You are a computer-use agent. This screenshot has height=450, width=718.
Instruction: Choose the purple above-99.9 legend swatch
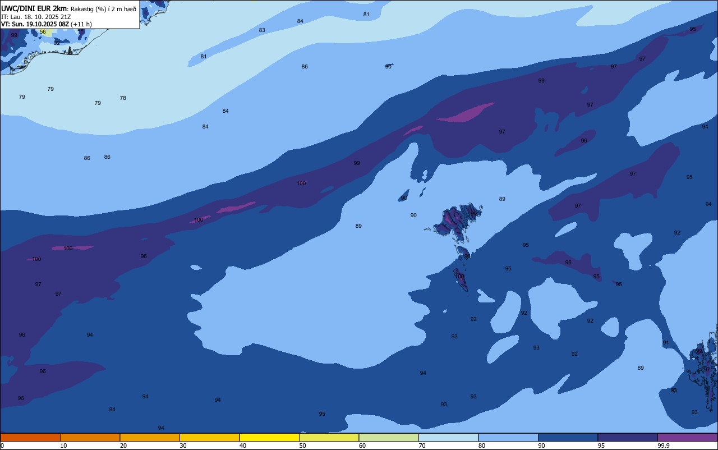point(687,437)
